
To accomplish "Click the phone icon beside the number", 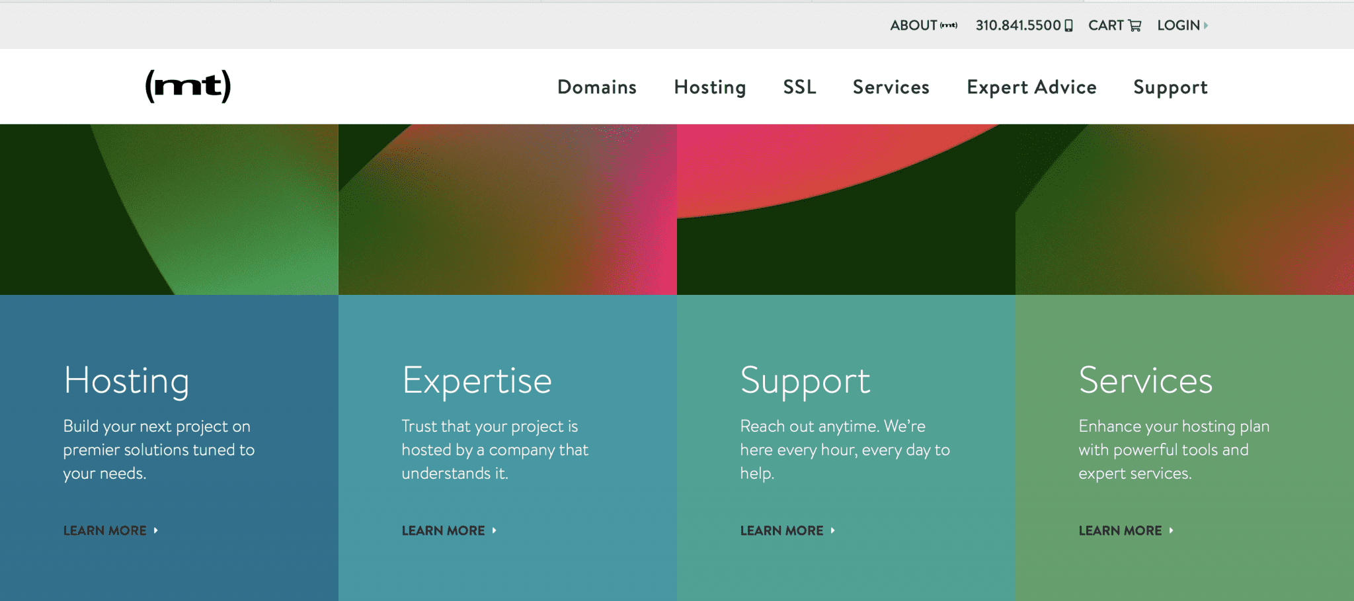I will tap(1070, 25).
